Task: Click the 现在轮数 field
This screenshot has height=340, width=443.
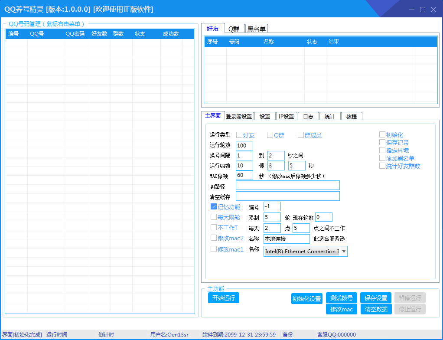Action: 324,217
